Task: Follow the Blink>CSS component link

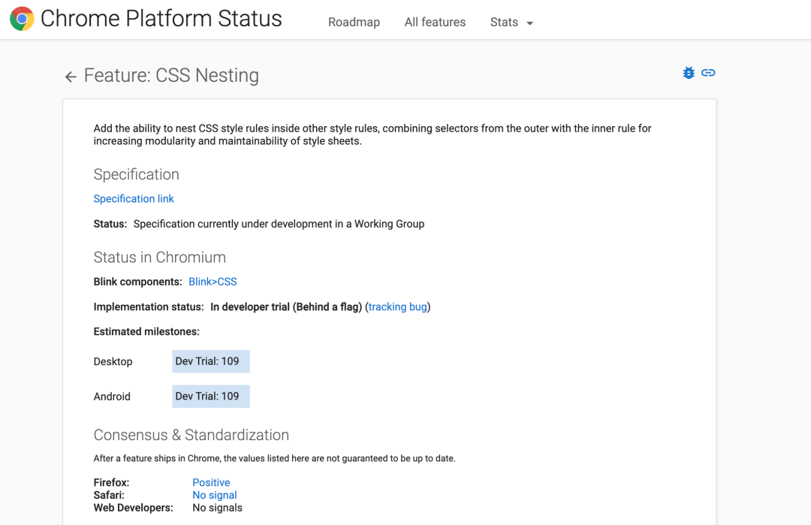Action: [213, 282]
